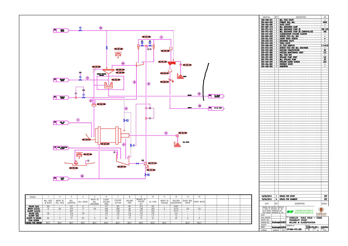The height and width of the screenshot is (246, 348).
Task: Click the 200-CYC-025 equipment tag on diagram
Action: coord(146,37)
